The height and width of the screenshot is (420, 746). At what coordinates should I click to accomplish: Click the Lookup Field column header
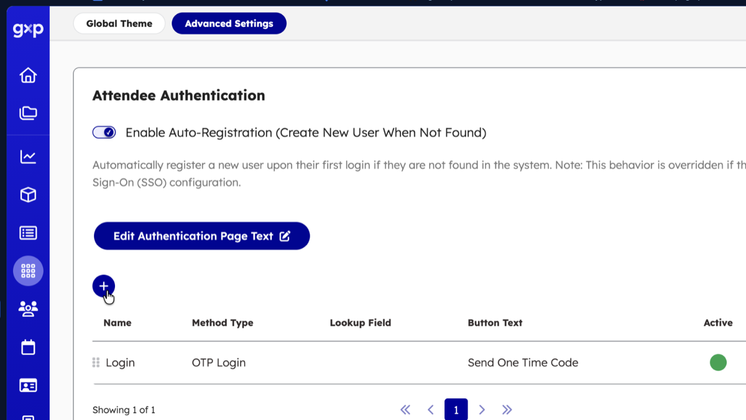361,322
